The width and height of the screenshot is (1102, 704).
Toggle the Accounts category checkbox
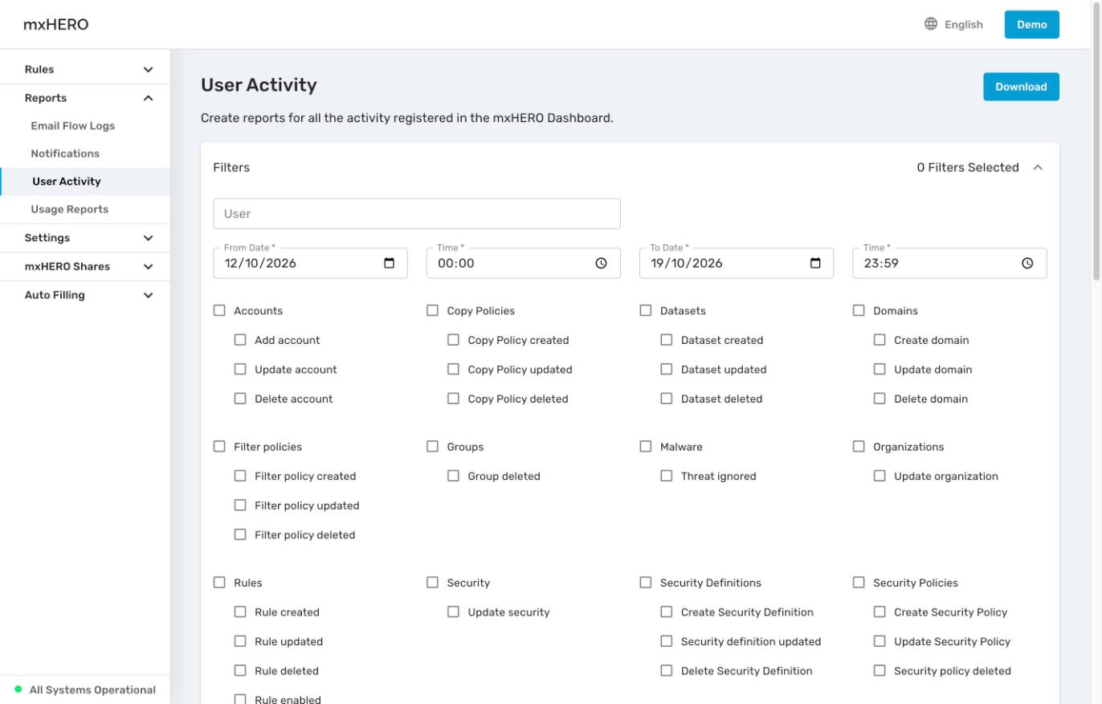[x=219, y=310]
